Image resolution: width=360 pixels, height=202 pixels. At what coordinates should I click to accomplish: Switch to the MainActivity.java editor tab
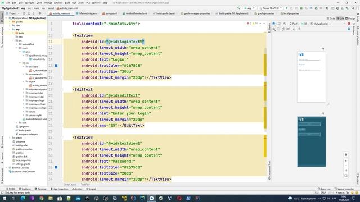coord(88,13)
